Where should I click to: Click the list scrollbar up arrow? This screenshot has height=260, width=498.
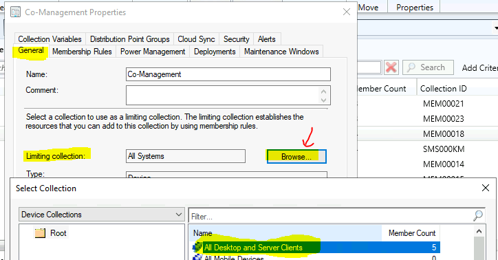479,231
